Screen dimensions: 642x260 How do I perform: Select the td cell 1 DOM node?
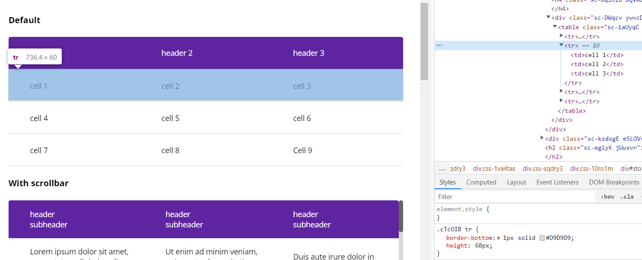(597, 55)
